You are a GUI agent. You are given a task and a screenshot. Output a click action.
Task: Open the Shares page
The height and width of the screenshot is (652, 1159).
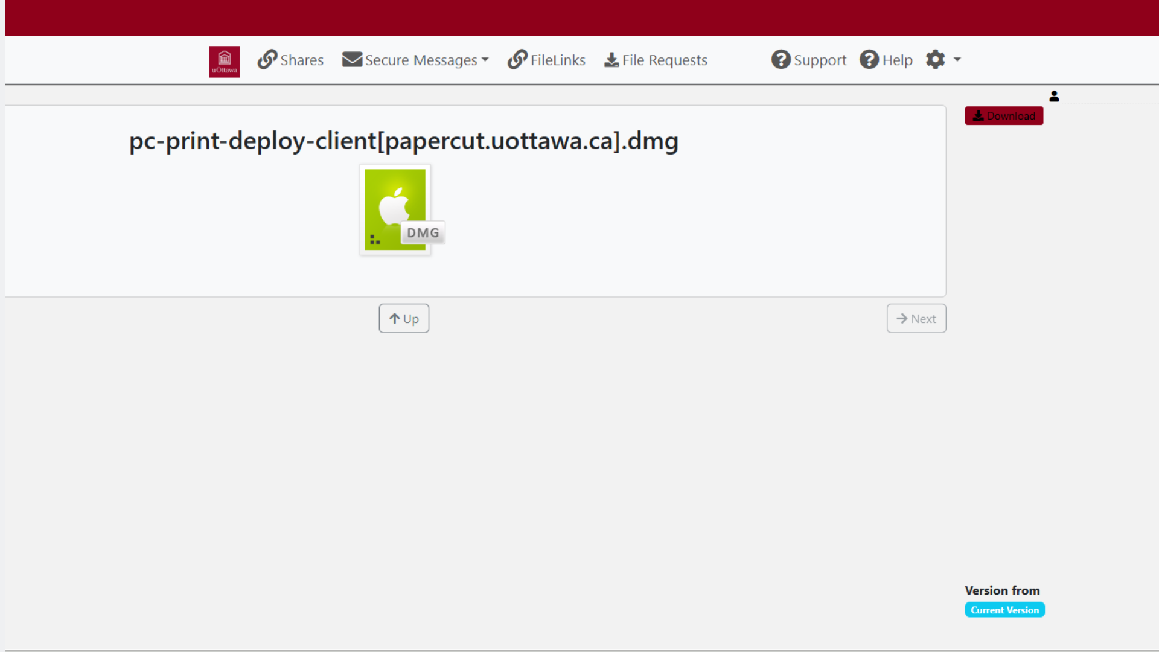(290, 60)
